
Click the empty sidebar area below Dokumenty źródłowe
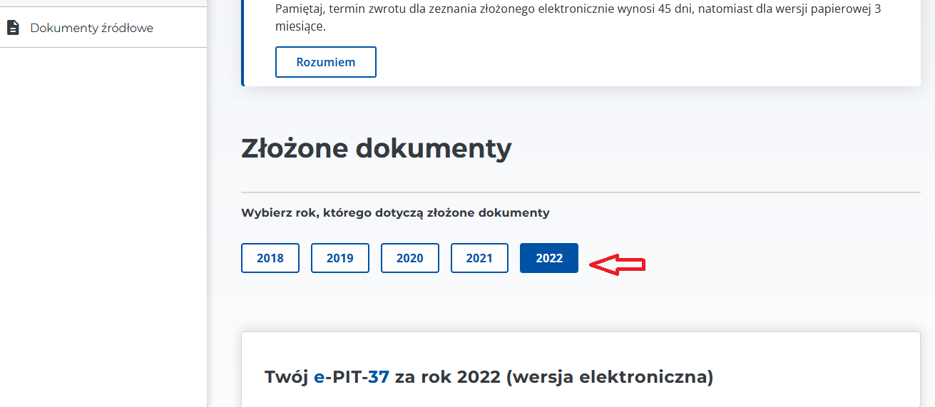click(x=103, y=214)
